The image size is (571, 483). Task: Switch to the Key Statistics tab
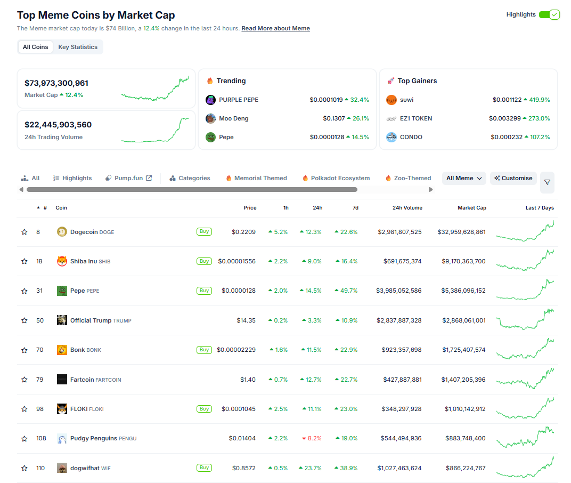tap(78, 47)
